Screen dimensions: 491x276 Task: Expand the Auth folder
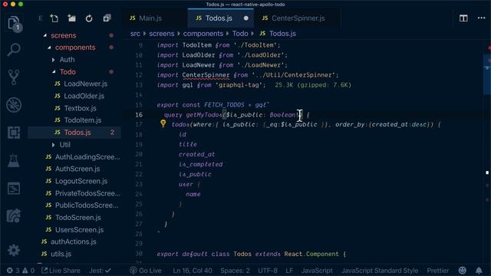(67, 60)
